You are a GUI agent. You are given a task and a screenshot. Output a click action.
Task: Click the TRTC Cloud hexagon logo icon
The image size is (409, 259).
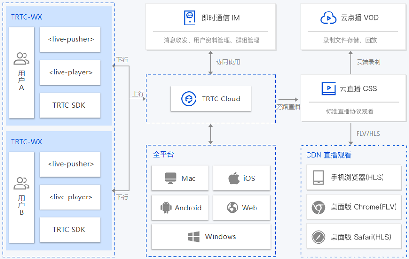pyautogui.click(x=189, y=99)
